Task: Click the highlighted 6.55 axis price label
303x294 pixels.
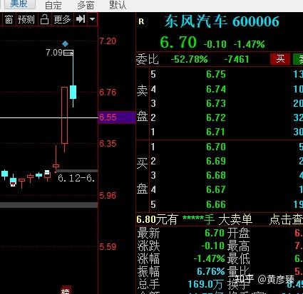Action: pos(117,117)
